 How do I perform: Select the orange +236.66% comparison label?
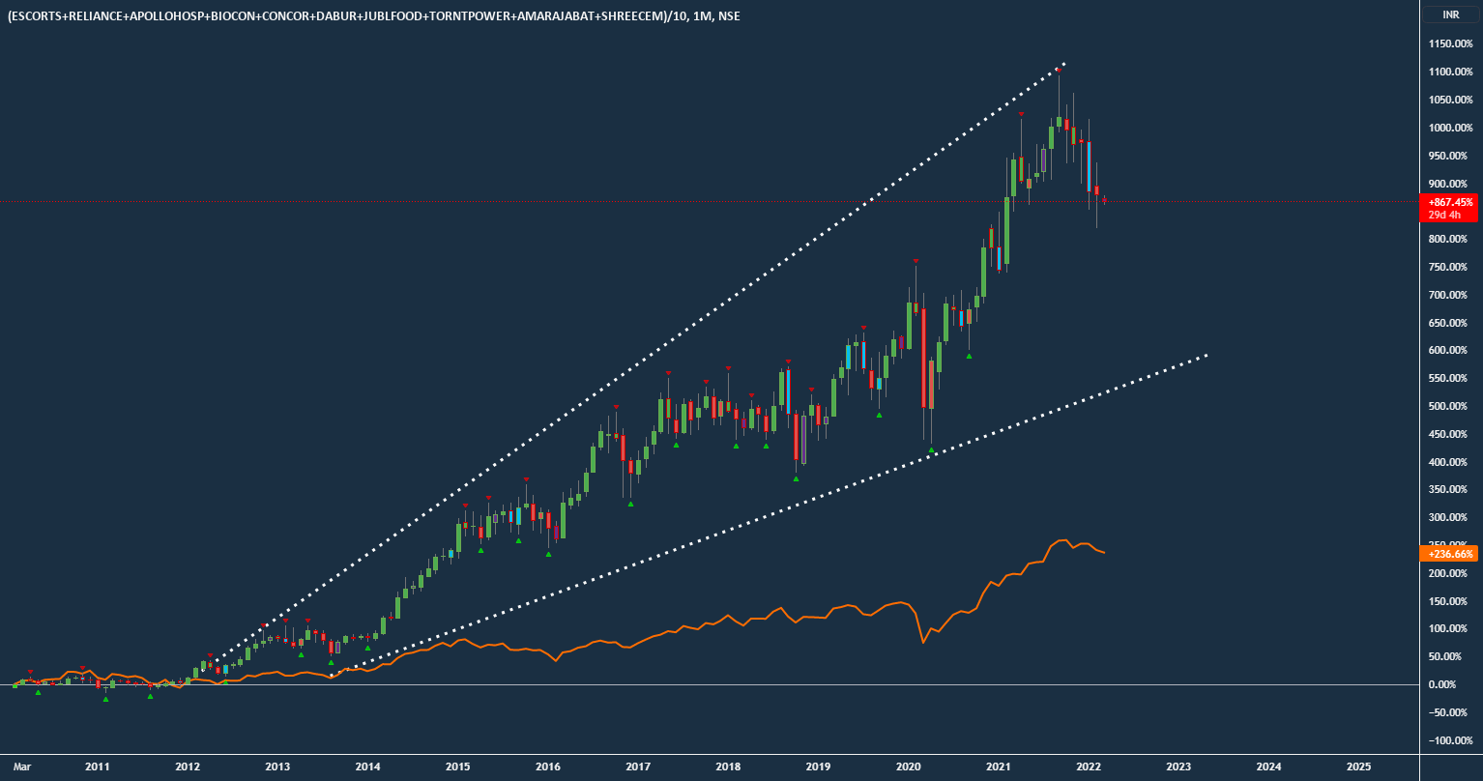[x=1448, y=554]
